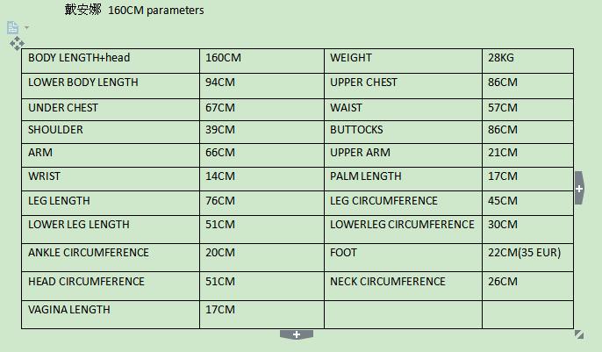Select the 28KG weight value cell
This screenshot has width=602, height=352.
pyautogui.click(x=527, y=61)
